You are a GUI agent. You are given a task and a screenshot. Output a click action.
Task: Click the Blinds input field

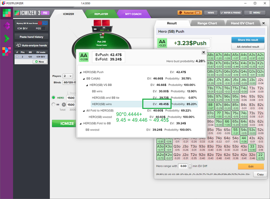[69, 82]
